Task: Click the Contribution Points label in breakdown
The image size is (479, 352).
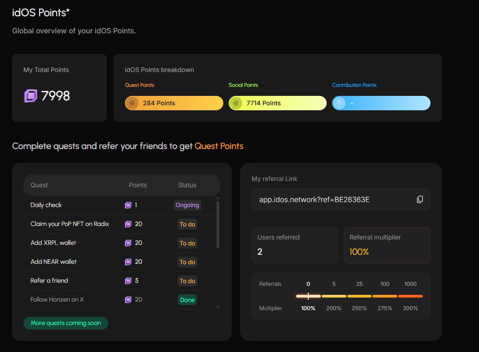Action: point(354,85)
